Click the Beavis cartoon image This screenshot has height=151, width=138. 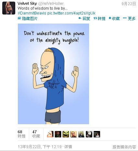[x=53, y=74]
